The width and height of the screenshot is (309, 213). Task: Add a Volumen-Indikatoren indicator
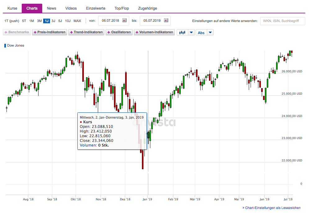tap(154, 32)
